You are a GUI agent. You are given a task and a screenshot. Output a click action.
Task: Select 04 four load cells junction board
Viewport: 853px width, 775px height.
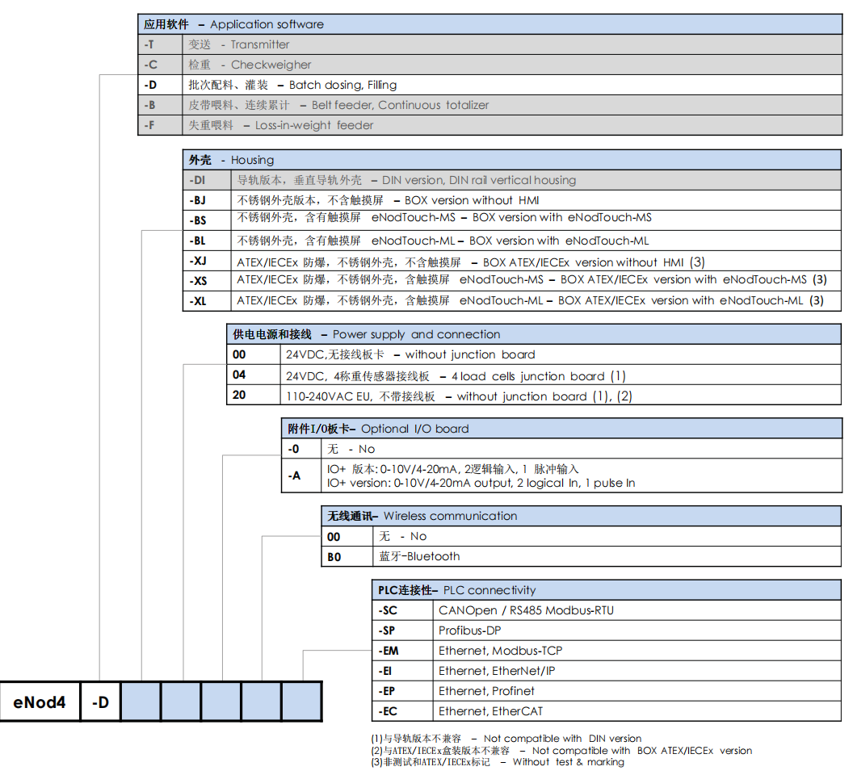coord(534,375)
